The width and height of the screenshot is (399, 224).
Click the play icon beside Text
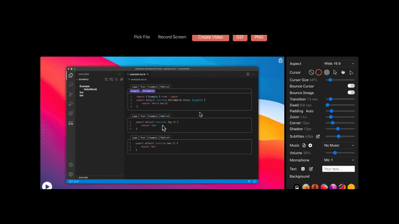303,169
